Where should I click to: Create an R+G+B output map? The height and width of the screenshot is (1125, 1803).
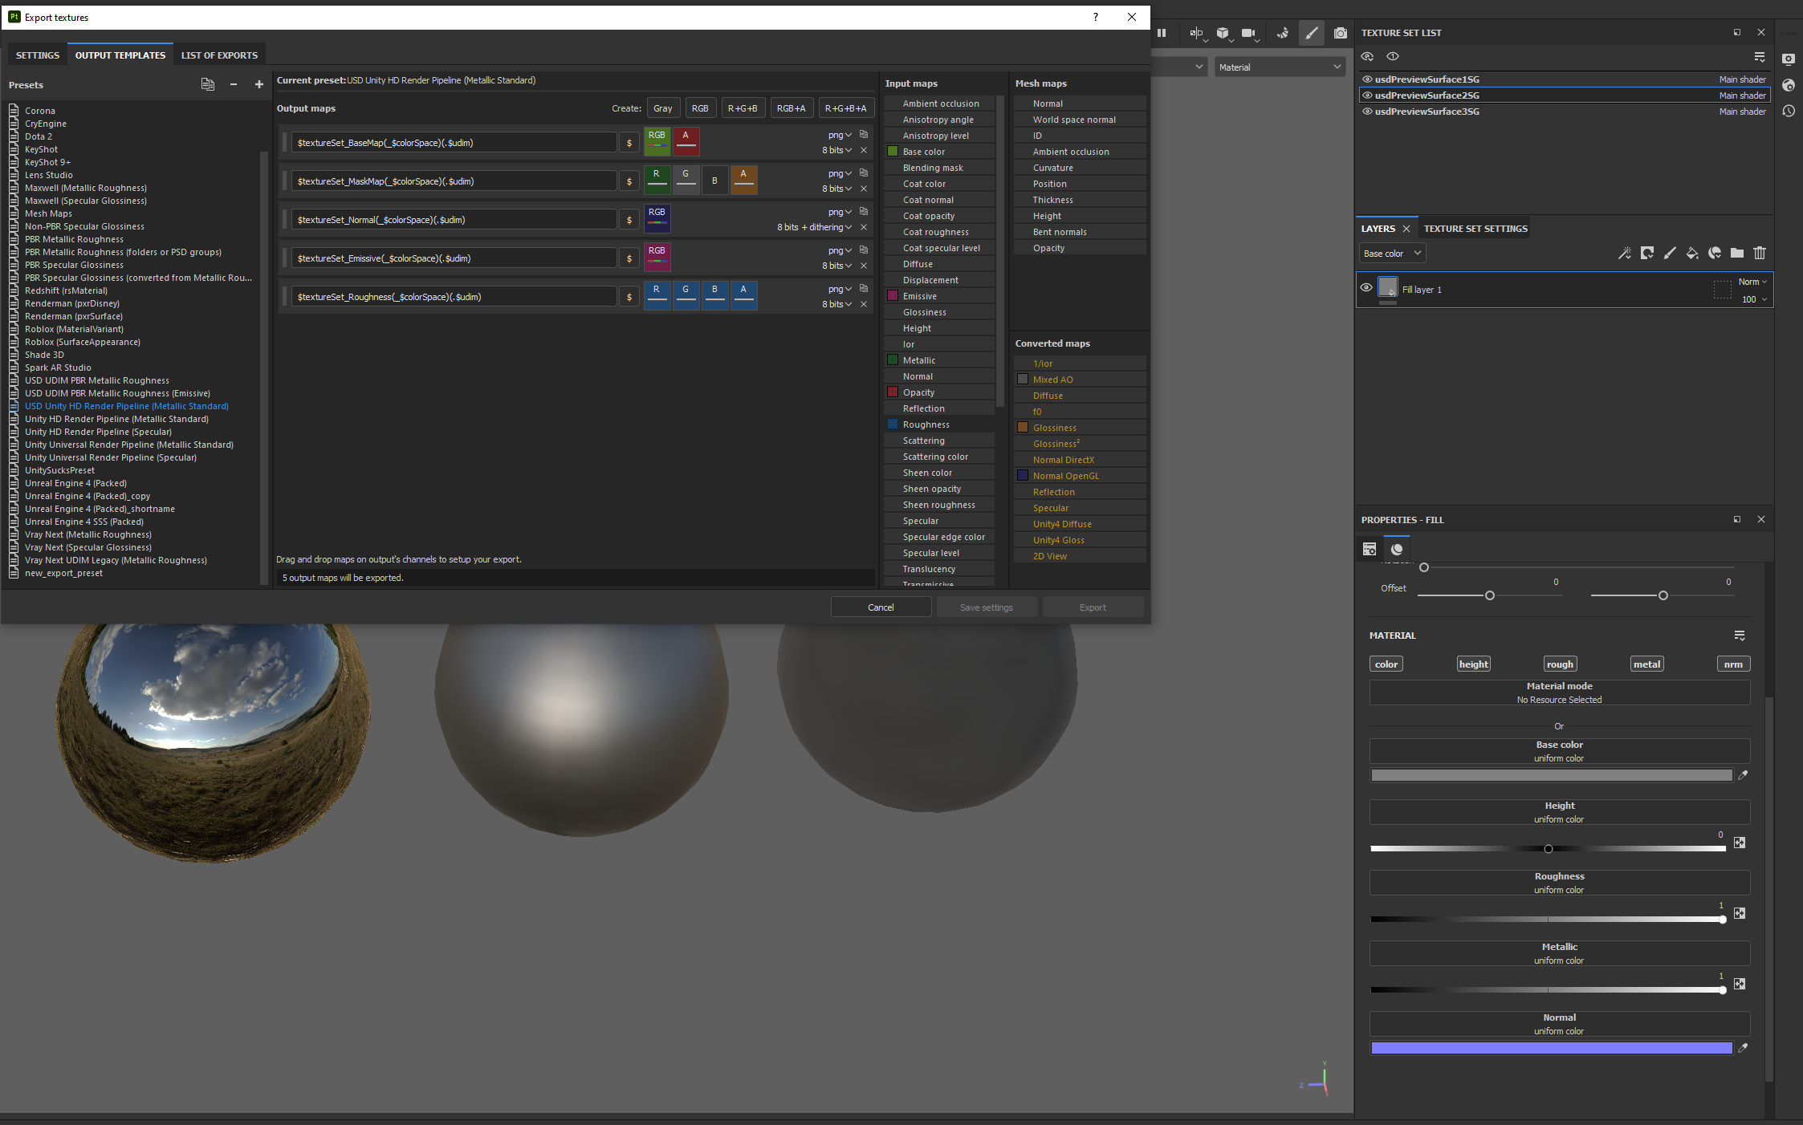(x=743, y=108)
